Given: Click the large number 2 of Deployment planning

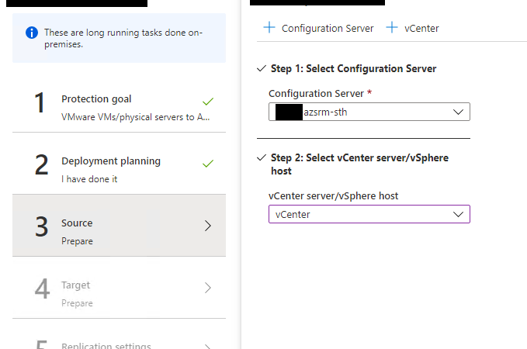Looking at the screenshot, I should tap(42, 164).
